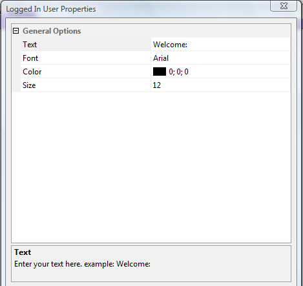Click the Text description heading at bottom

tap(23, 252)
